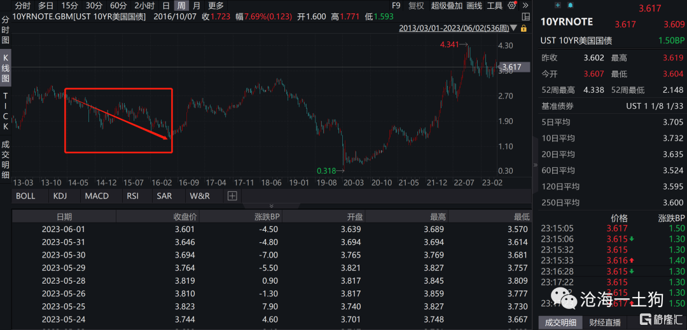
Task: Switch chart to 月 monthly period
Action: (x=197, y=6)
